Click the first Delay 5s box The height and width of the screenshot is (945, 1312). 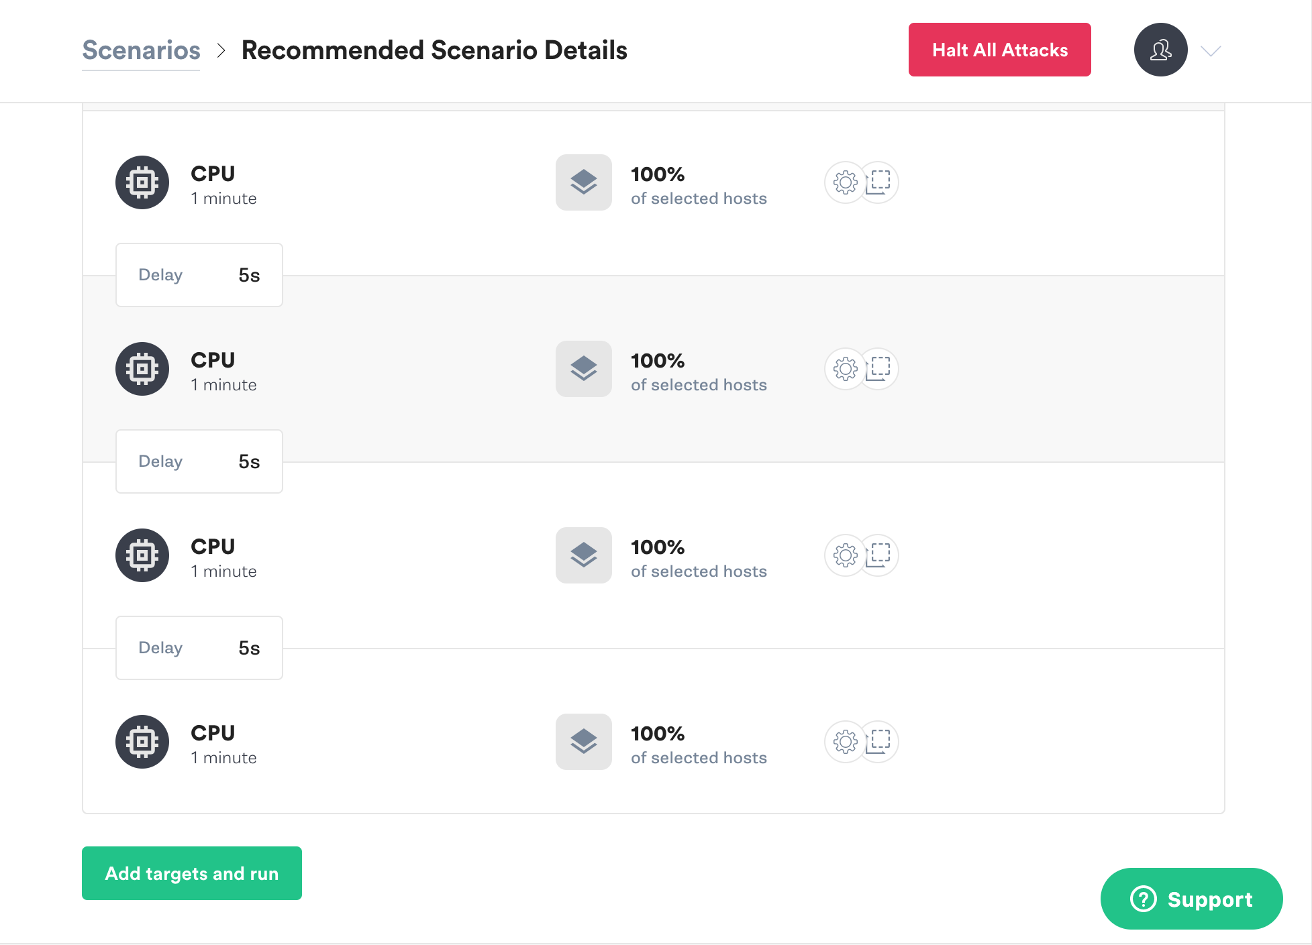coord(199,275)
